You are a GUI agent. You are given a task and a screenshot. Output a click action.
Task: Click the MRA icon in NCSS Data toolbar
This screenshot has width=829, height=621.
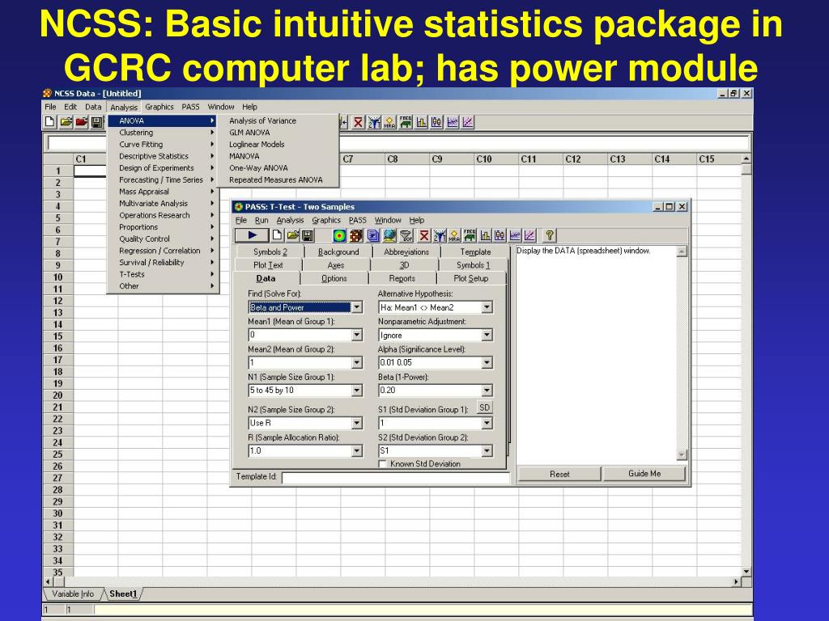(x=389, y=122)
